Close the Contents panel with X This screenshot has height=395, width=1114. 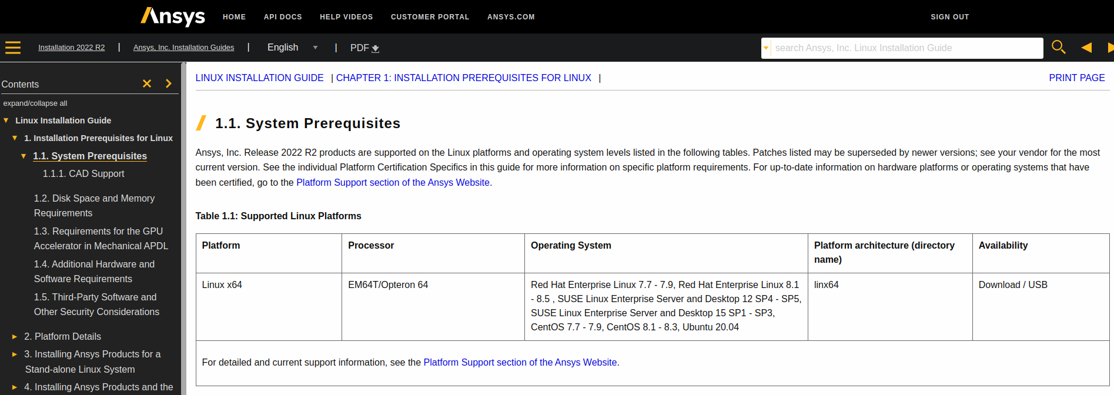[x=147, y=84]
